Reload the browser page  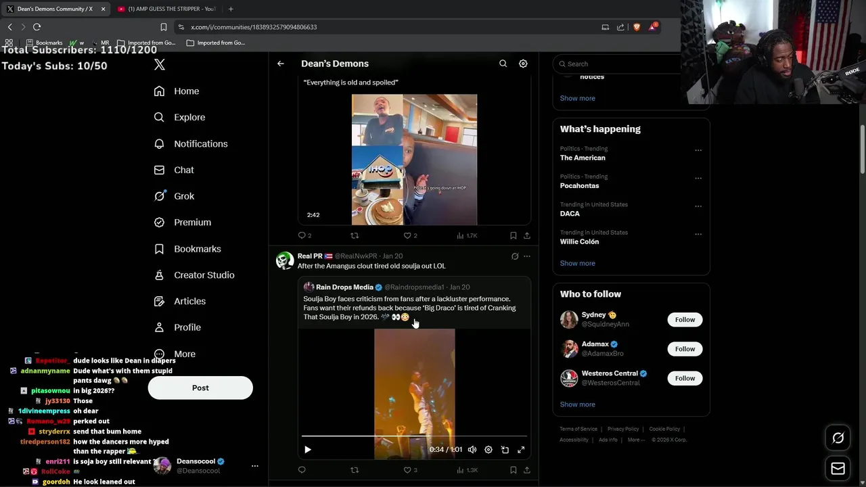click(x=37, y=27)
